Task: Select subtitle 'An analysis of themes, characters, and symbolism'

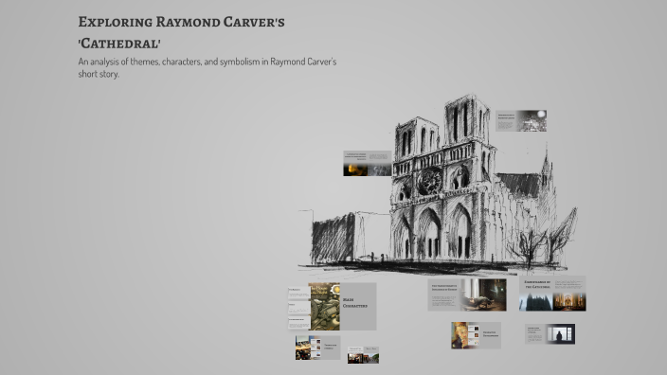Action: tap(207, 67)
